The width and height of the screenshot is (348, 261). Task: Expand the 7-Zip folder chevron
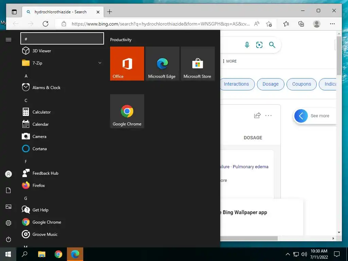coord(100,63)
